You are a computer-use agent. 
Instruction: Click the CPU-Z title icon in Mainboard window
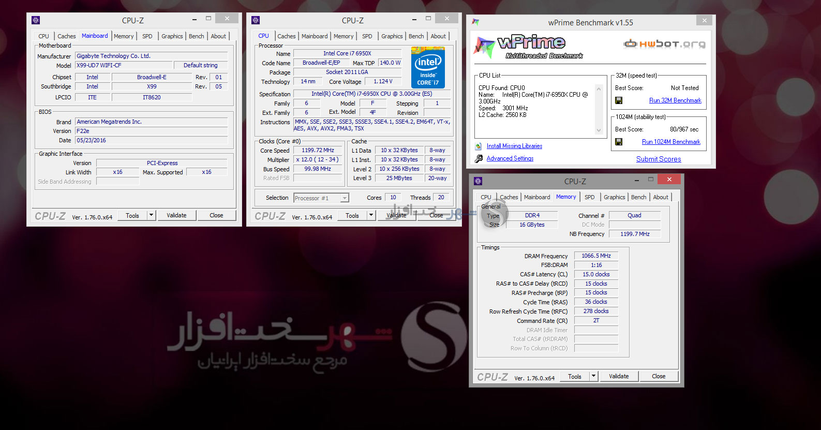pyautogui.click(x=36, y=20)
